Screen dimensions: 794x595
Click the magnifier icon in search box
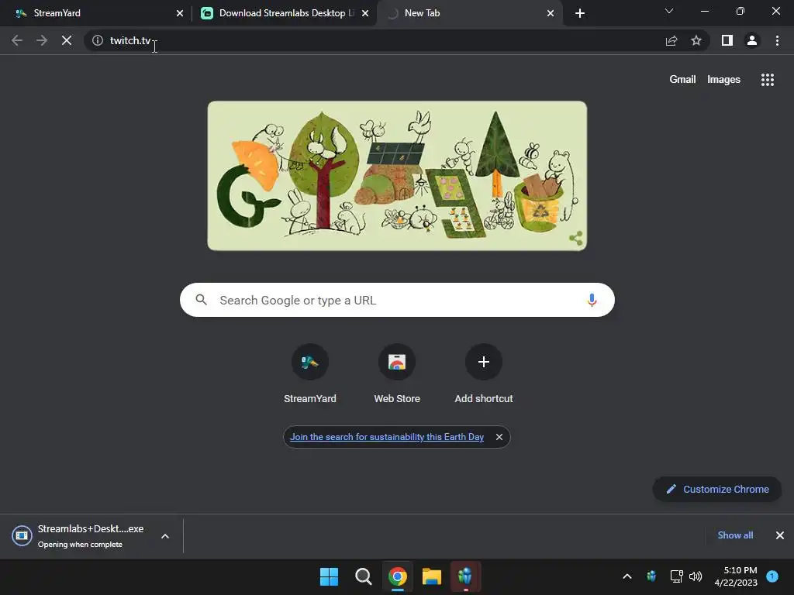pyautogui.click(x=201, y=300)
